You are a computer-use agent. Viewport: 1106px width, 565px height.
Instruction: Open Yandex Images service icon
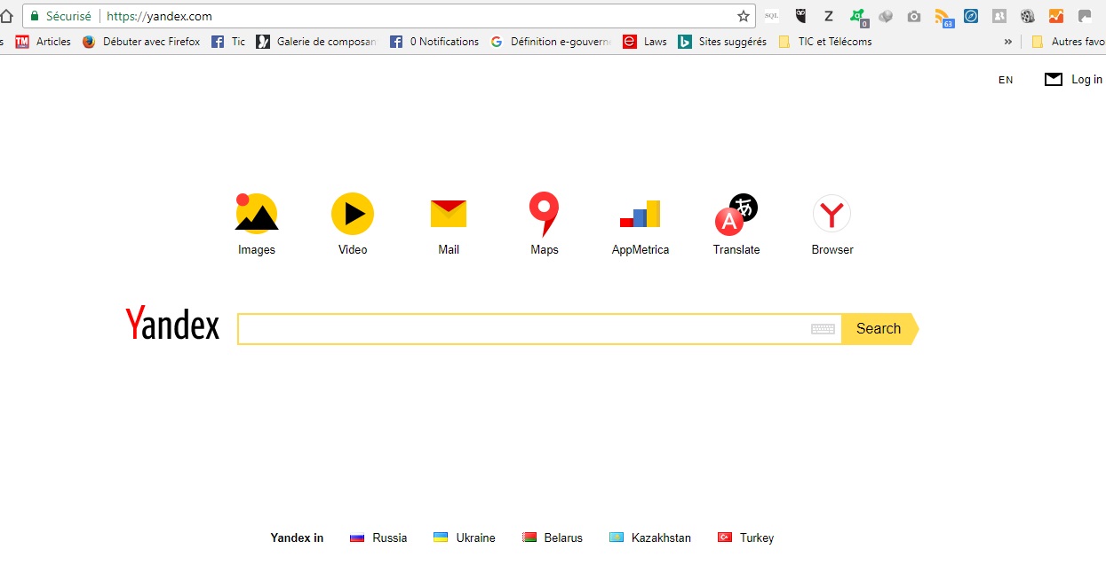pyautogui.click(x=257, y=213)
